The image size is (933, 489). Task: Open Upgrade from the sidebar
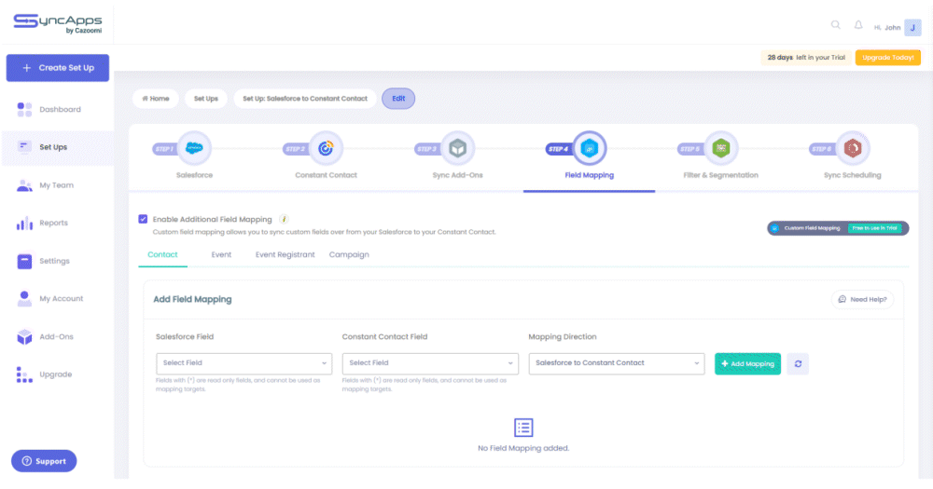point(57,374)
